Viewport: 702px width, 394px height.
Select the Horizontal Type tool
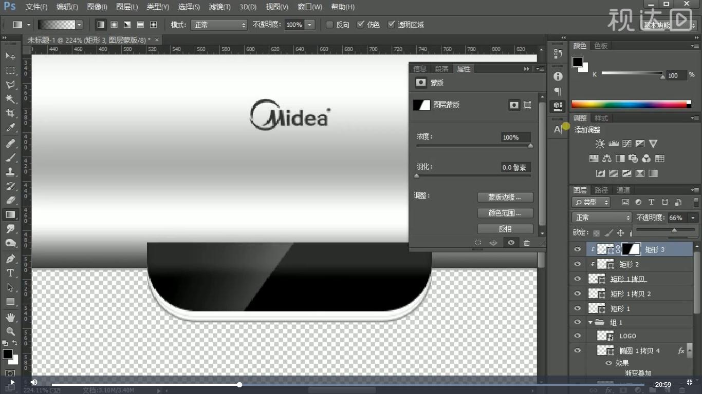click(10, 273)
